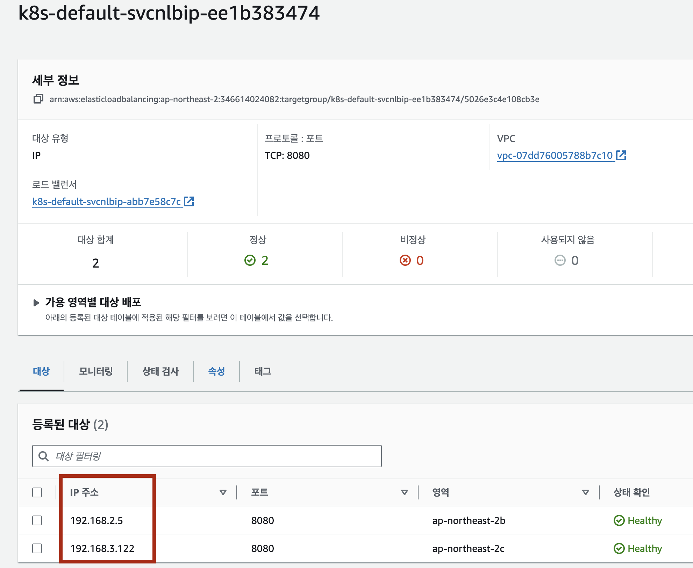Toggle the select-all targets header checkbox
Screen dimensions: 693x568
tap(37, 492)
